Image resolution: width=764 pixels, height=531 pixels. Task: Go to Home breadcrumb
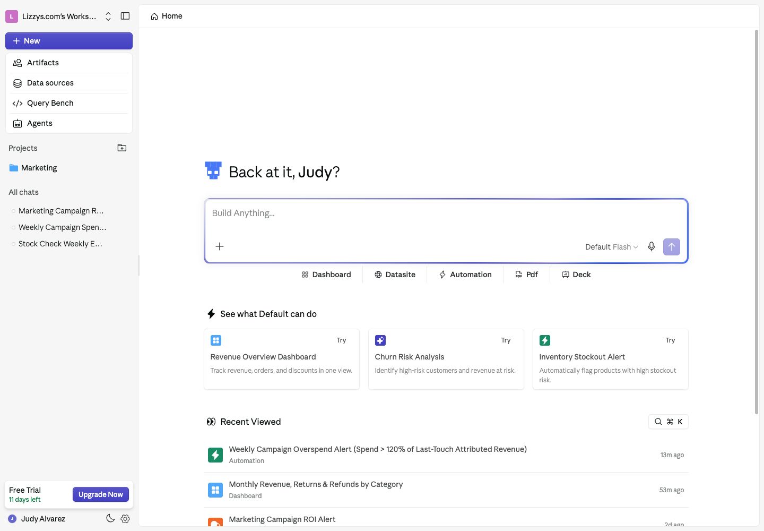pos(167,16)
